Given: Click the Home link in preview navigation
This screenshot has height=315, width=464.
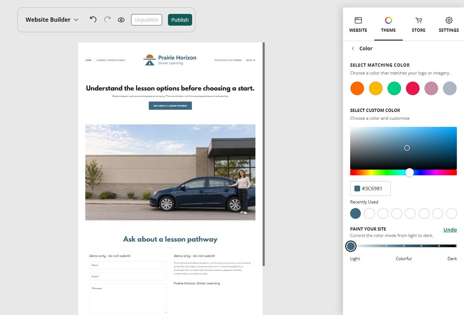Looking at the screenshot, I should [88, 60].
